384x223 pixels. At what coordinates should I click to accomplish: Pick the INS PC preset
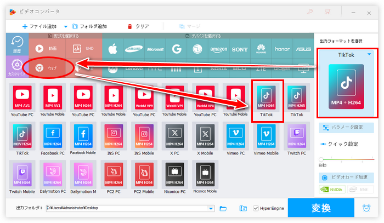[114, 139]
